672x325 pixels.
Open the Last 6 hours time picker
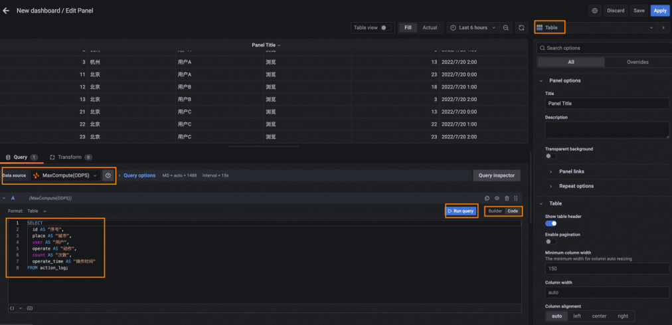pos(473,27)
